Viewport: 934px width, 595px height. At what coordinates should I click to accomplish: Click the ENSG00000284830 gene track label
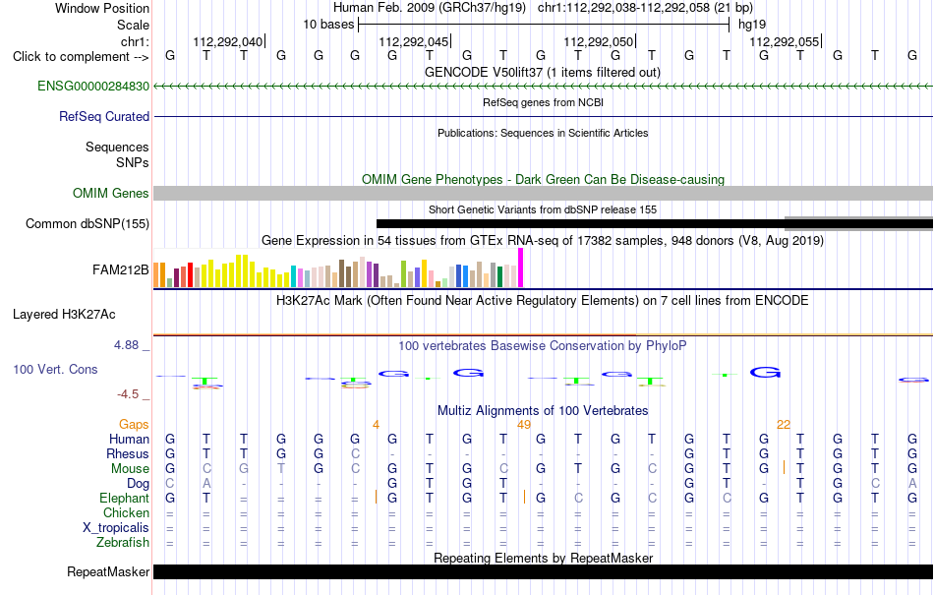click(x=93, y=86)
